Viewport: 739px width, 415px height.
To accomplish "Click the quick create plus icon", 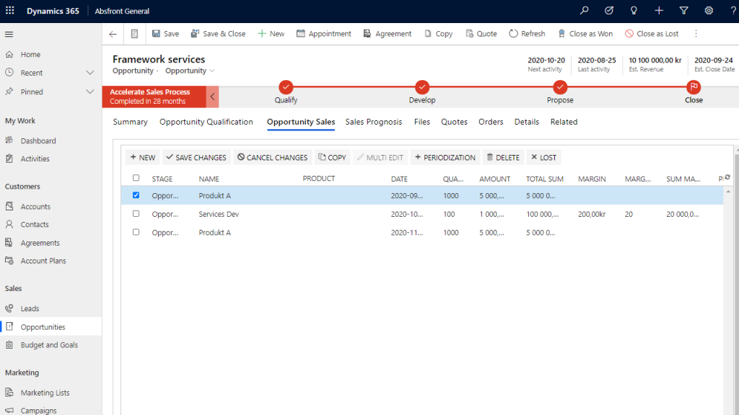I will click(x=659, y=10).
